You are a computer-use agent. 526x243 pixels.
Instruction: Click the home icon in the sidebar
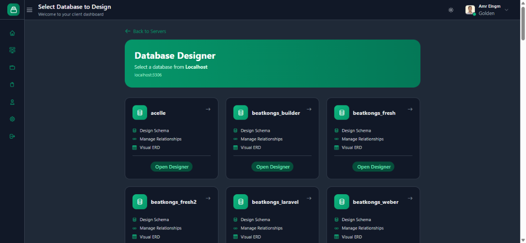pos(12,33)
